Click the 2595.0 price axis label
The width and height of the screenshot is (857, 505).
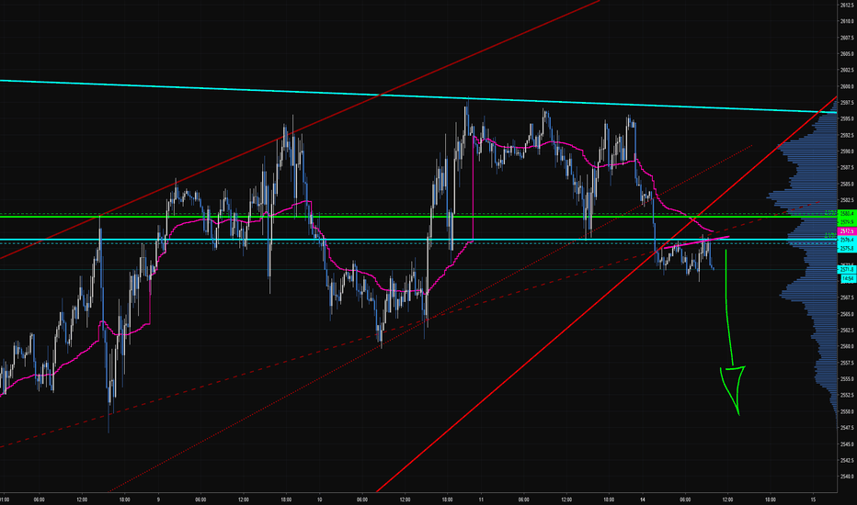(x=847, y=118)
